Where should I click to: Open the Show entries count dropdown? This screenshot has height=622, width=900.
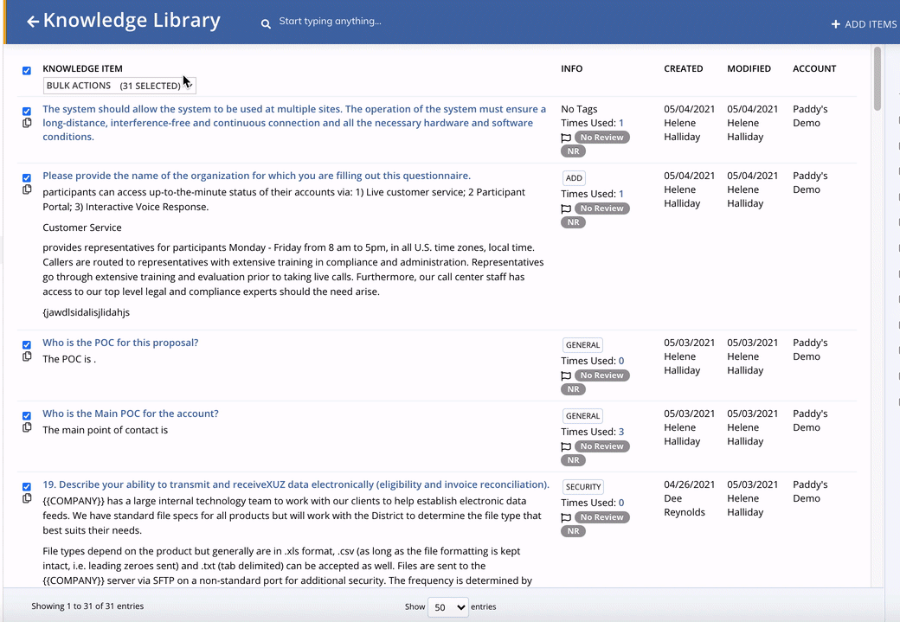(x=448, y=607)
